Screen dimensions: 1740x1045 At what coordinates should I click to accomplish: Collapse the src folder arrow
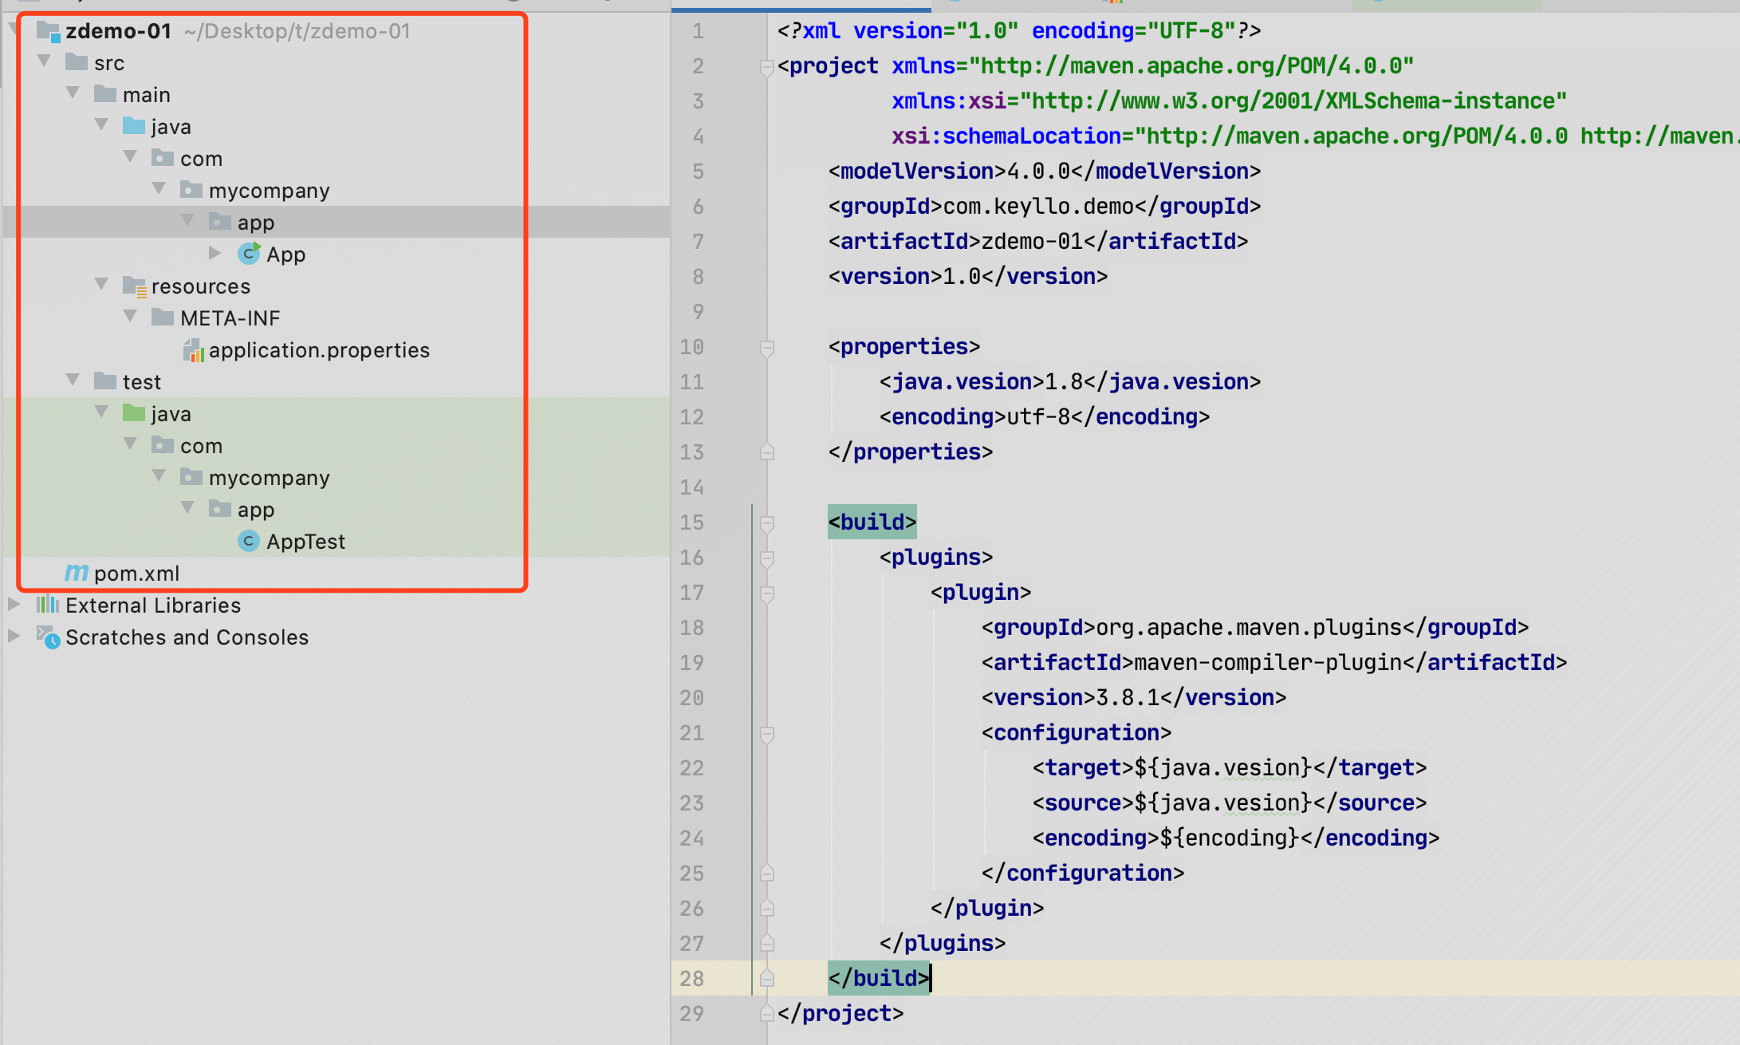[45, 61]
